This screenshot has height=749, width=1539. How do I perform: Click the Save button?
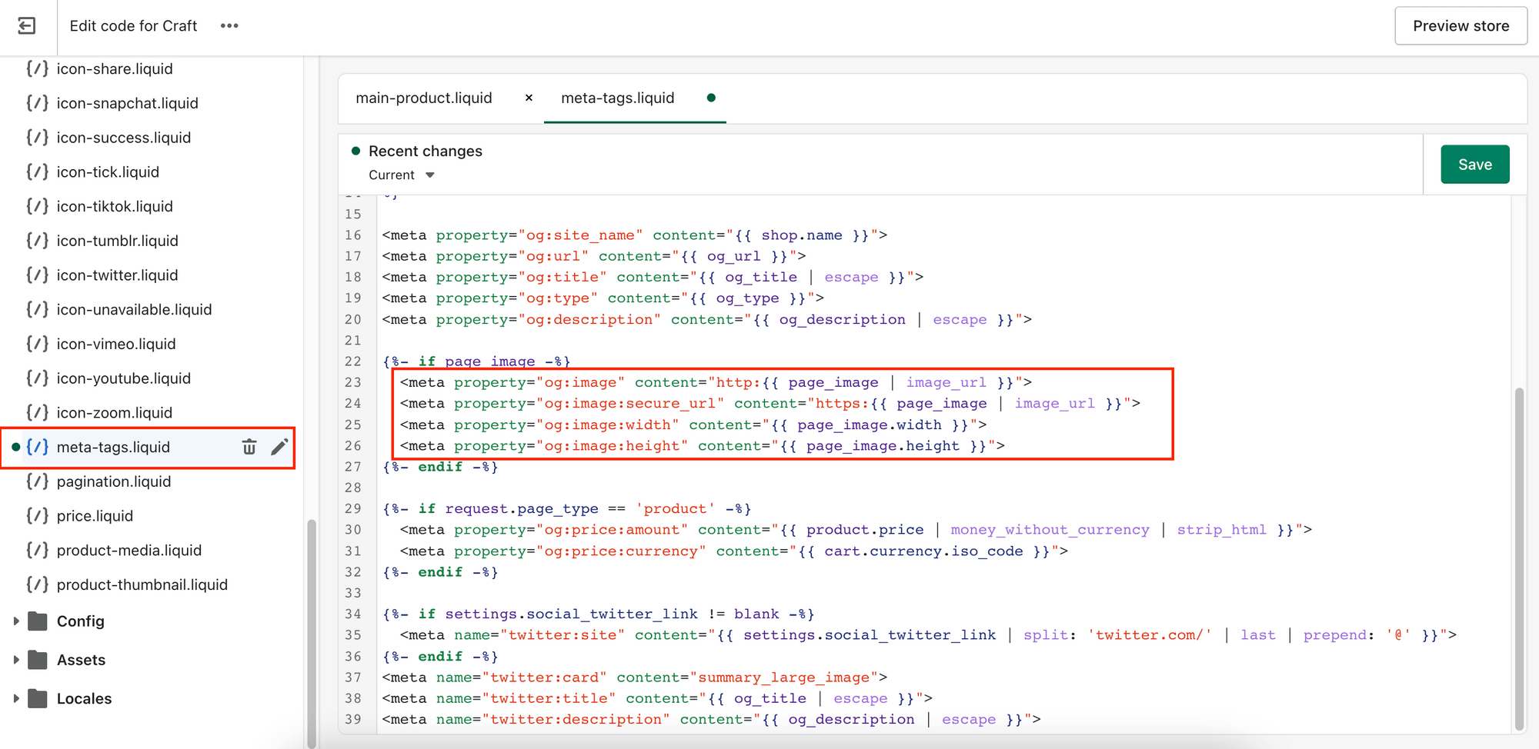[1474, 164]
